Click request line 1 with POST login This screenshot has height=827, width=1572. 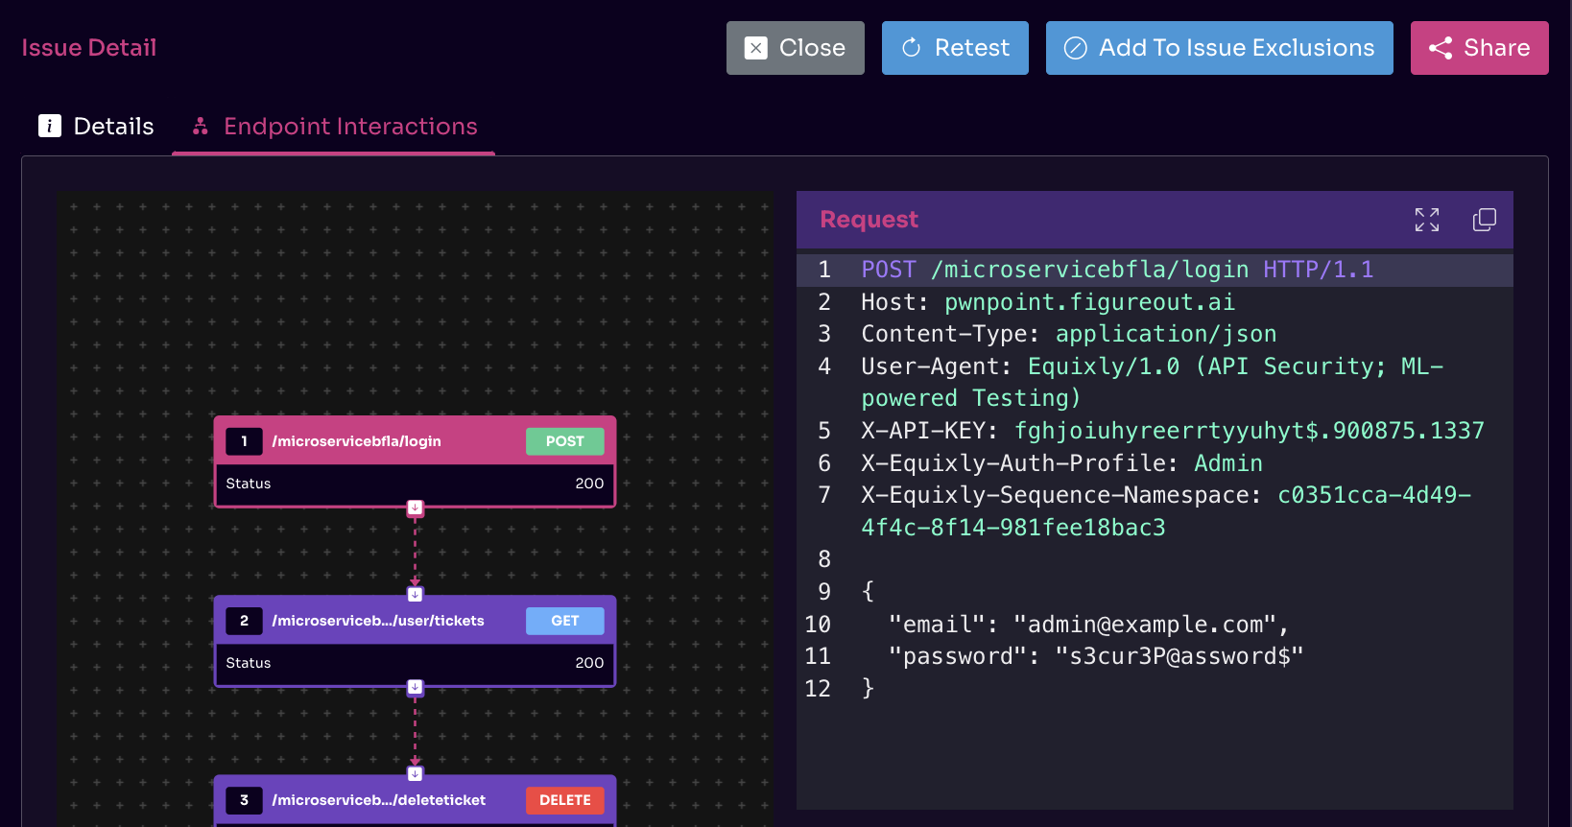tap(1116, 270)
